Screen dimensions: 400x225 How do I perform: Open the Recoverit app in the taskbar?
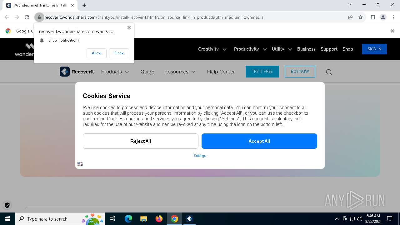tap(189, 219)
